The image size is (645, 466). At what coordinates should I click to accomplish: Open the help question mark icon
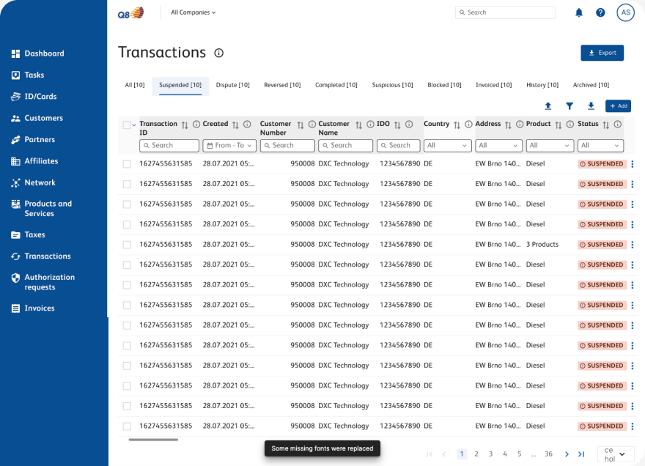(x=600, y=12)
